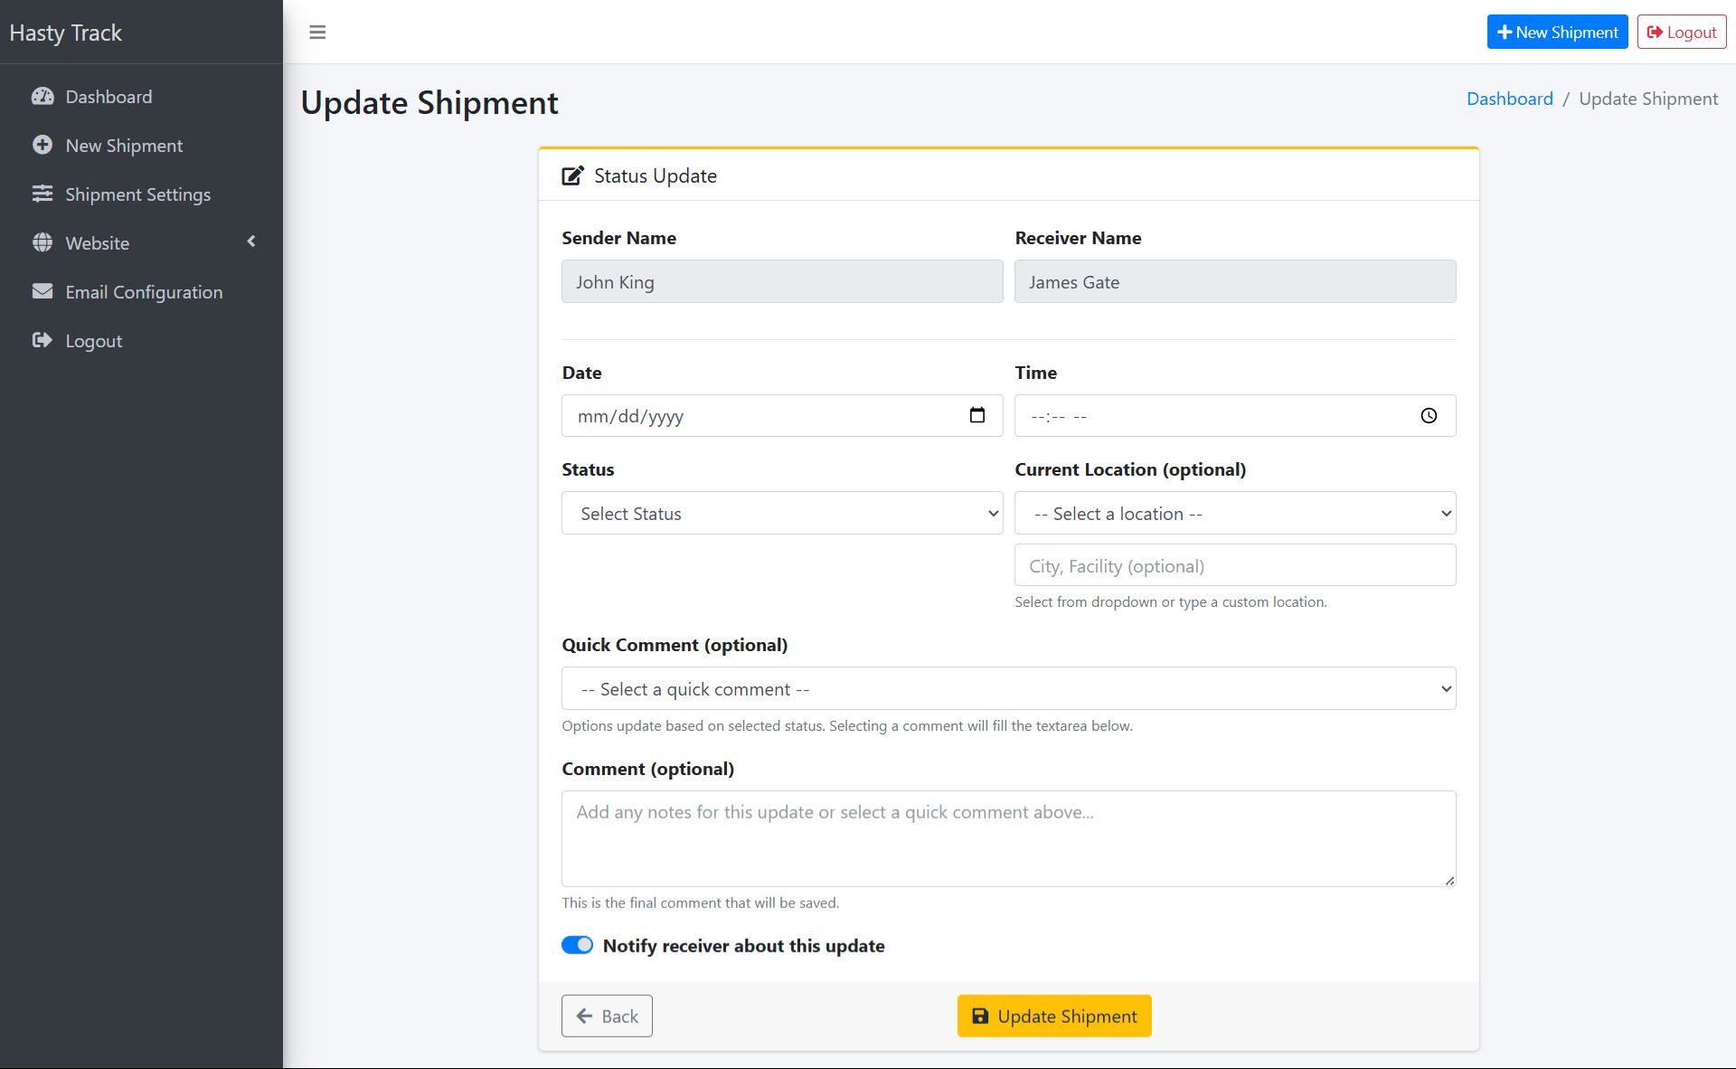Toggle the notify receiver switch
The height and width of the screenshot is (1069, 1736).
[x=577, y=945]
